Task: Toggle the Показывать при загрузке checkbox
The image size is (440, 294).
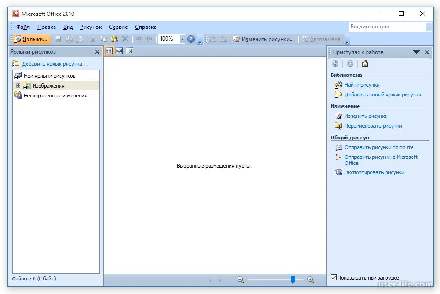Action: (333, 277)
